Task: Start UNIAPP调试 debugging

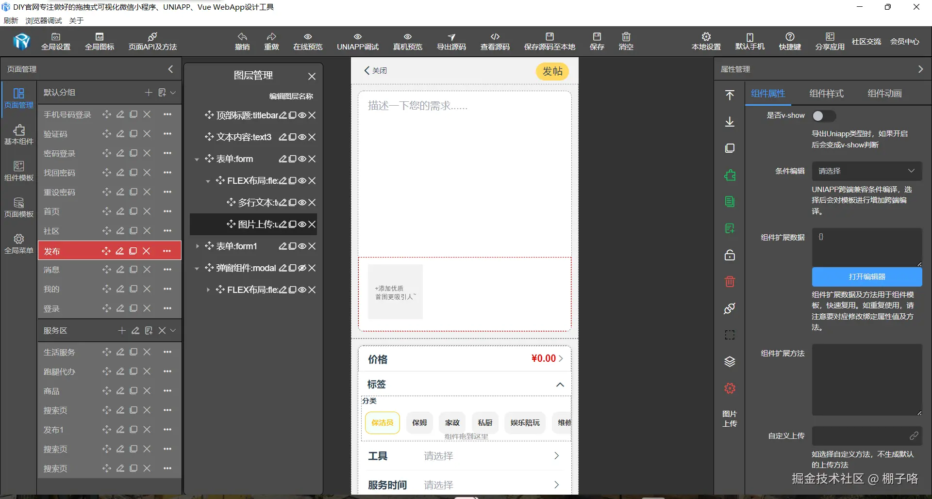Action: 358,42
